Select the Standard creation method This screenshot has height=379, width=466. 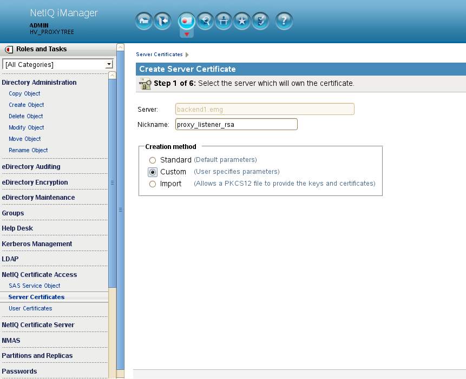(153, 160)
